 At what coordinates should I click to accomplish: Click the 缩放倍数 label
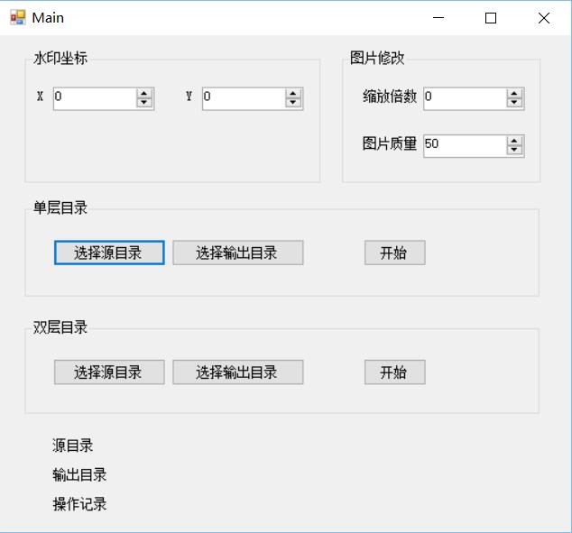tap(390, 96)
